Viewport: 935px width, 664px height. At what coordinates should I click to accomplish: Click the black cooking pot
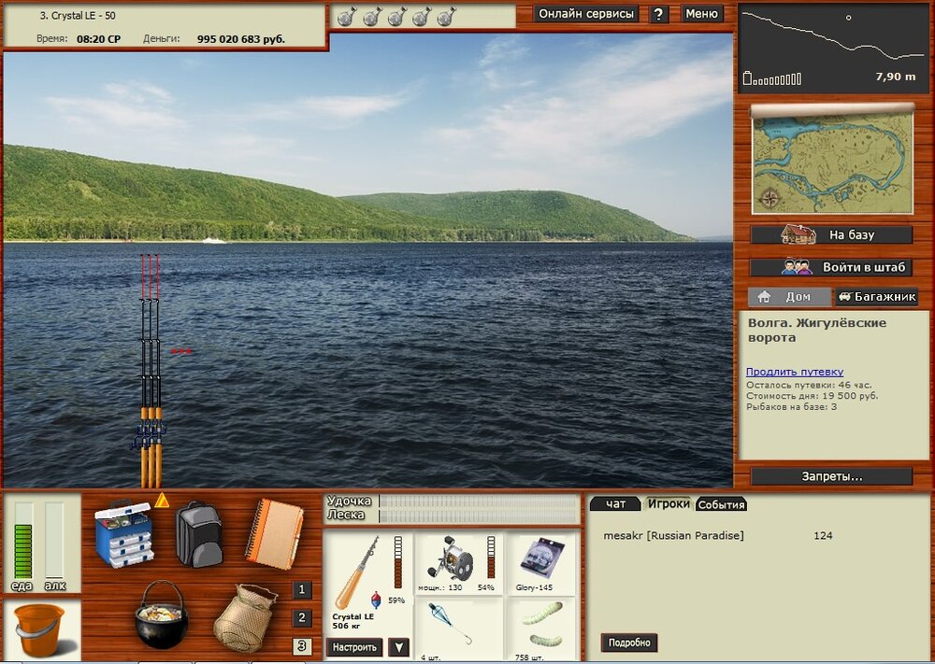click(x=161, y=615)
